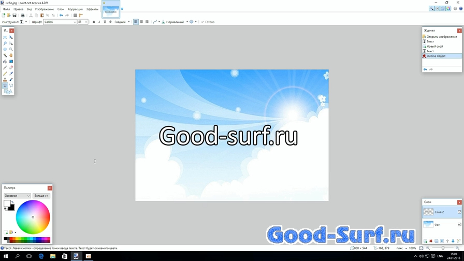Open the Изображение menu
Screen dimensions: 464x261
(x=45, y=9)
